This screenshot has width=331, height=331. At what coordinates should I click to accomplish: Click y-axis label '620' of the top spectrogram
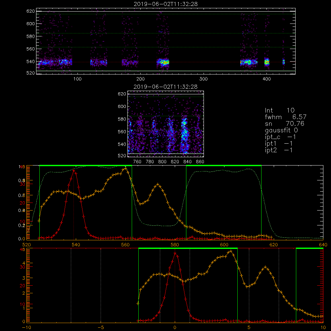tap(30, 11)
